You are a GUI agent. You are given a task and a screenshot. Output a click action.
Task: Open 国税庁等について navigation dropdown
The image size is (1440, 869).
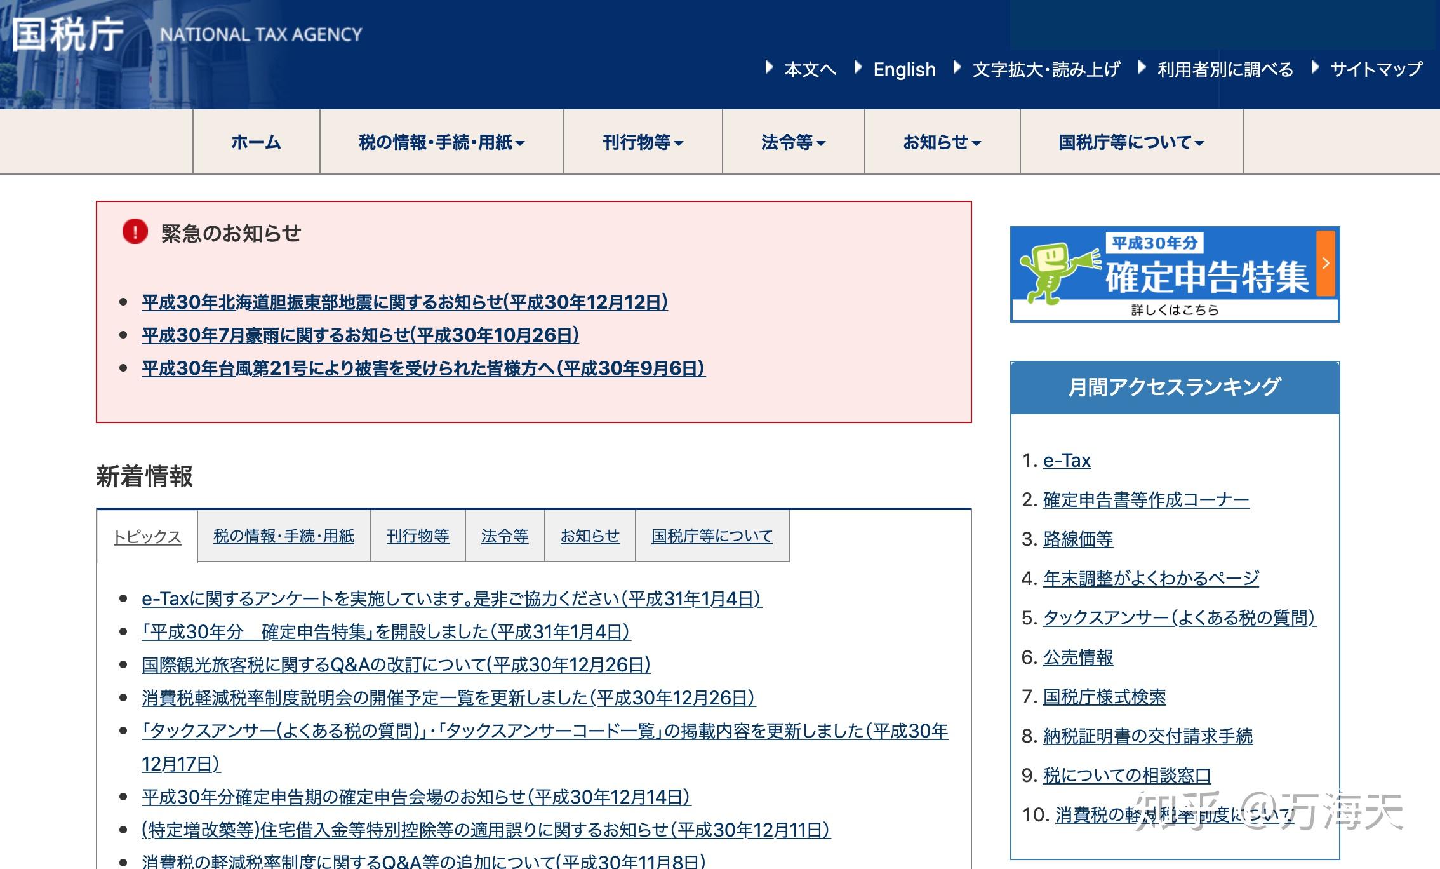pos(1131,142)
